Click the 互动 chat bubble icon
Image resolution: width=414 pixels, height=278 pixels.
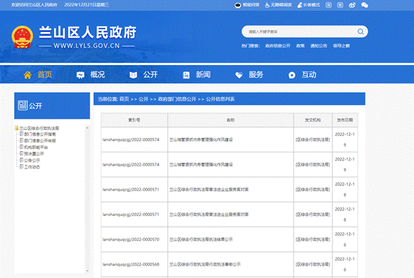click(292, 75)
